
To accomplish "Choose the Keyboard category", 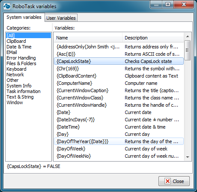I will (28, 69).
